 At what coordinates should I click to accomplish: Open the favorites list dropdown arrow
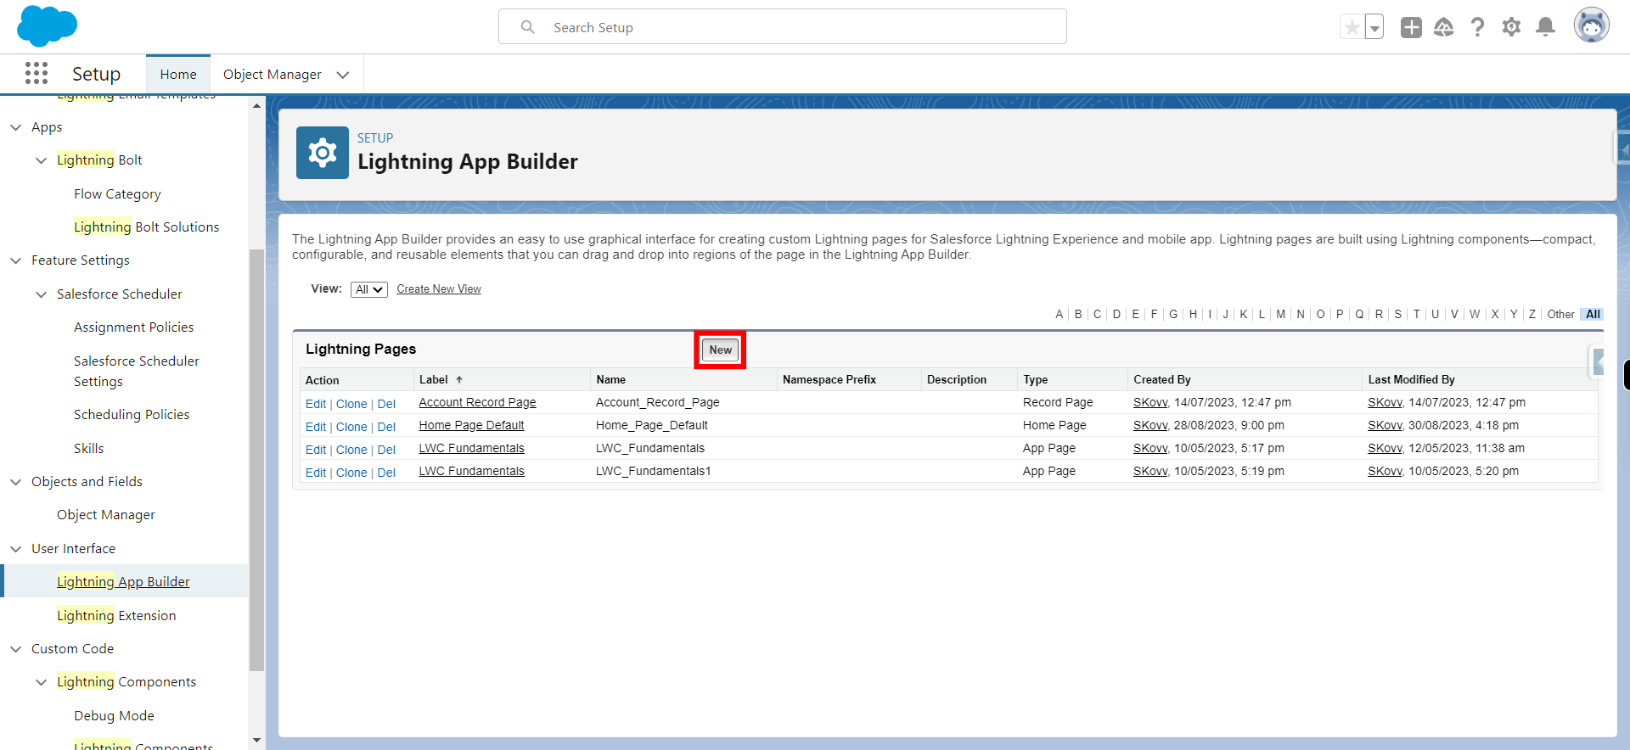pyautogui.click(x=1374, y=27)
